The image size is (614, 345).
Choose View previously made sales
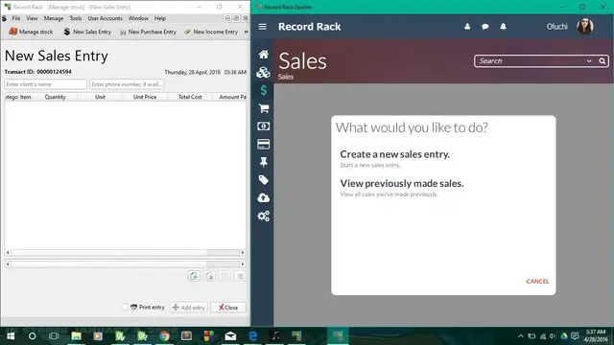402,183
